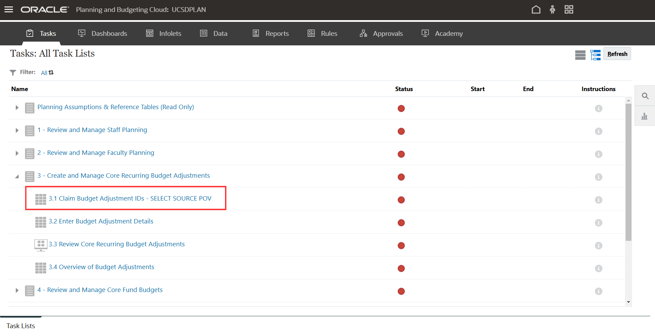This screenshot has width=655, height=336.
Task: Open 3.1 Claim Budget Adjustment IDs task
Action: pyautogui.click(x=130, y=199)
